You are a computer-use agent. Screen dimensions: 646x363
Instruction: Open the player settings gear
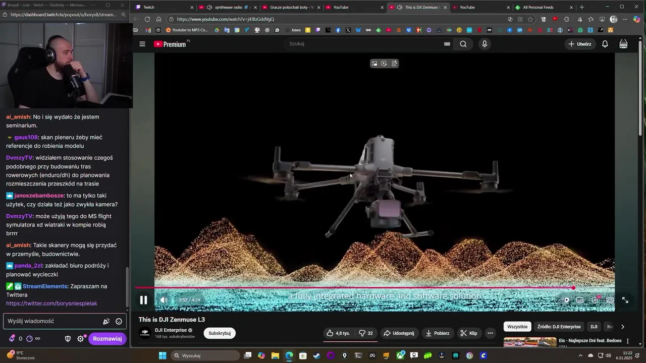[x=595, y=300]
